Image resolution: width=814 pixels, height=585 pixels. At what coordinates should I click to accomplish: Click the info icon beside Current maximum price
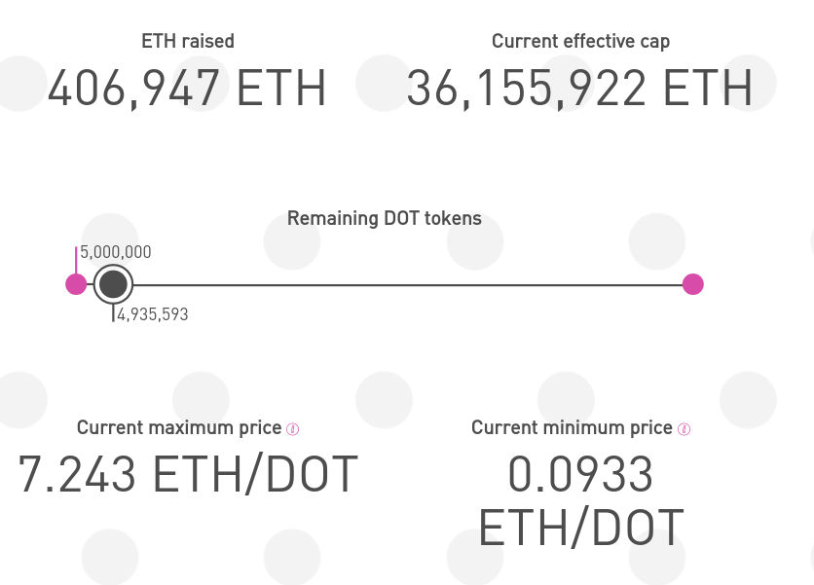pos(293,429)
